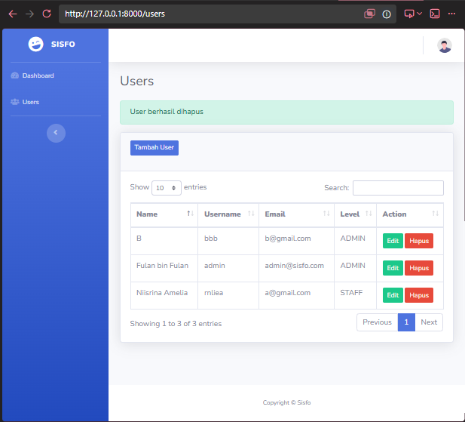Click the browser forward arrow
The width and height of the screenshot is (465, 422).
[29, 14]
